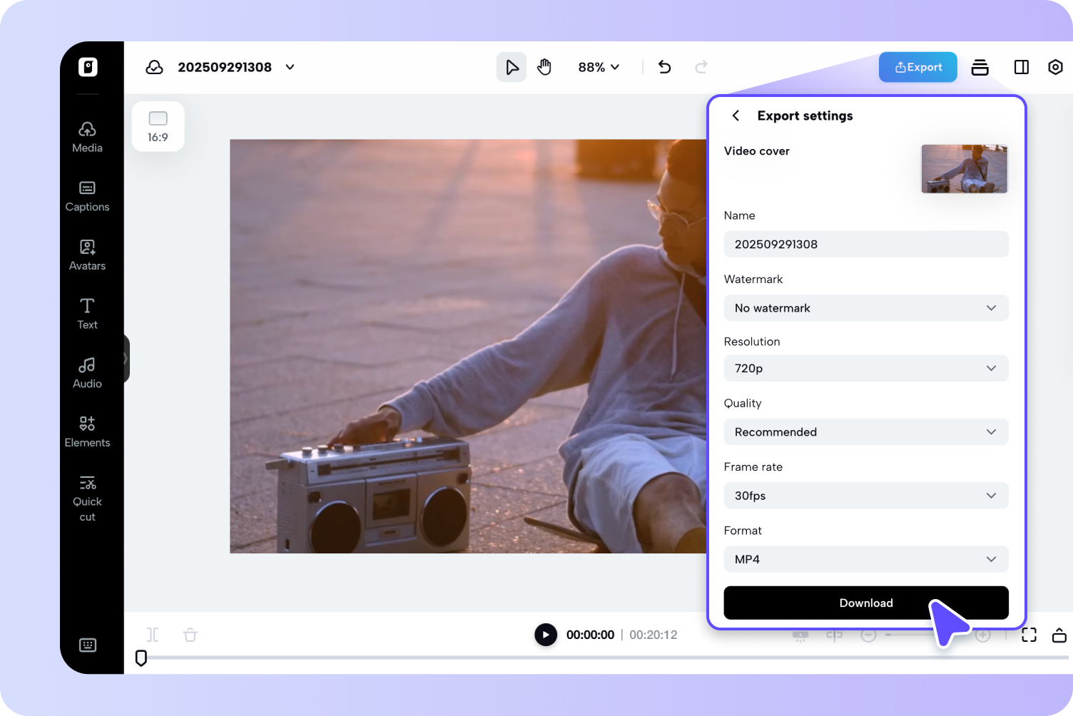Click the icon right of fullscreen
Image resolution: width=1073 pixels, height=716 pixels.
click(x=1059, y=635)
